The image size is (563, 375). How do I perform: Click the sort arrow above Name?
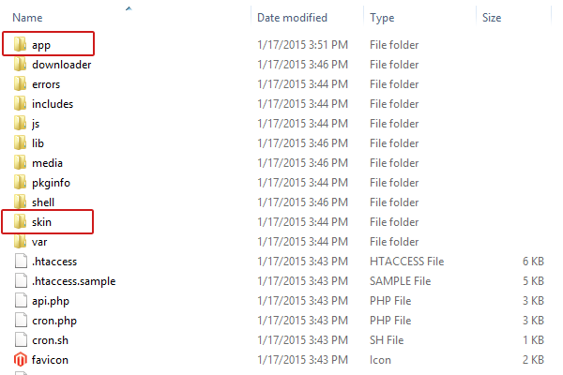pyautogui.click(x=129, y=8)
